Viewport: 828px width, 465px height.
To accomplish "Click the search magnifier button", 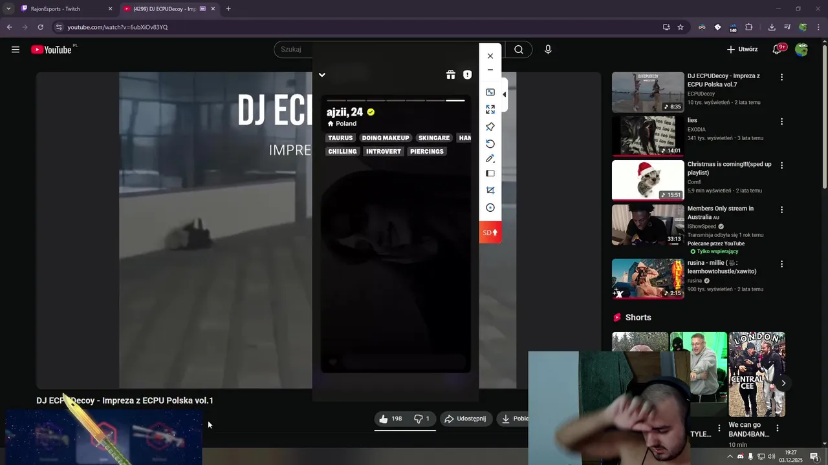I will click(x=519, y=50).
